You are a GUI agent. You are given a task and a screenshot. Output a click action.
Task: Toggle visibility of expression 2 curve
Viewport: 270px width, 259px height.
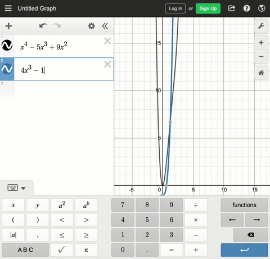pyautogui.click(x=7, y=69)
